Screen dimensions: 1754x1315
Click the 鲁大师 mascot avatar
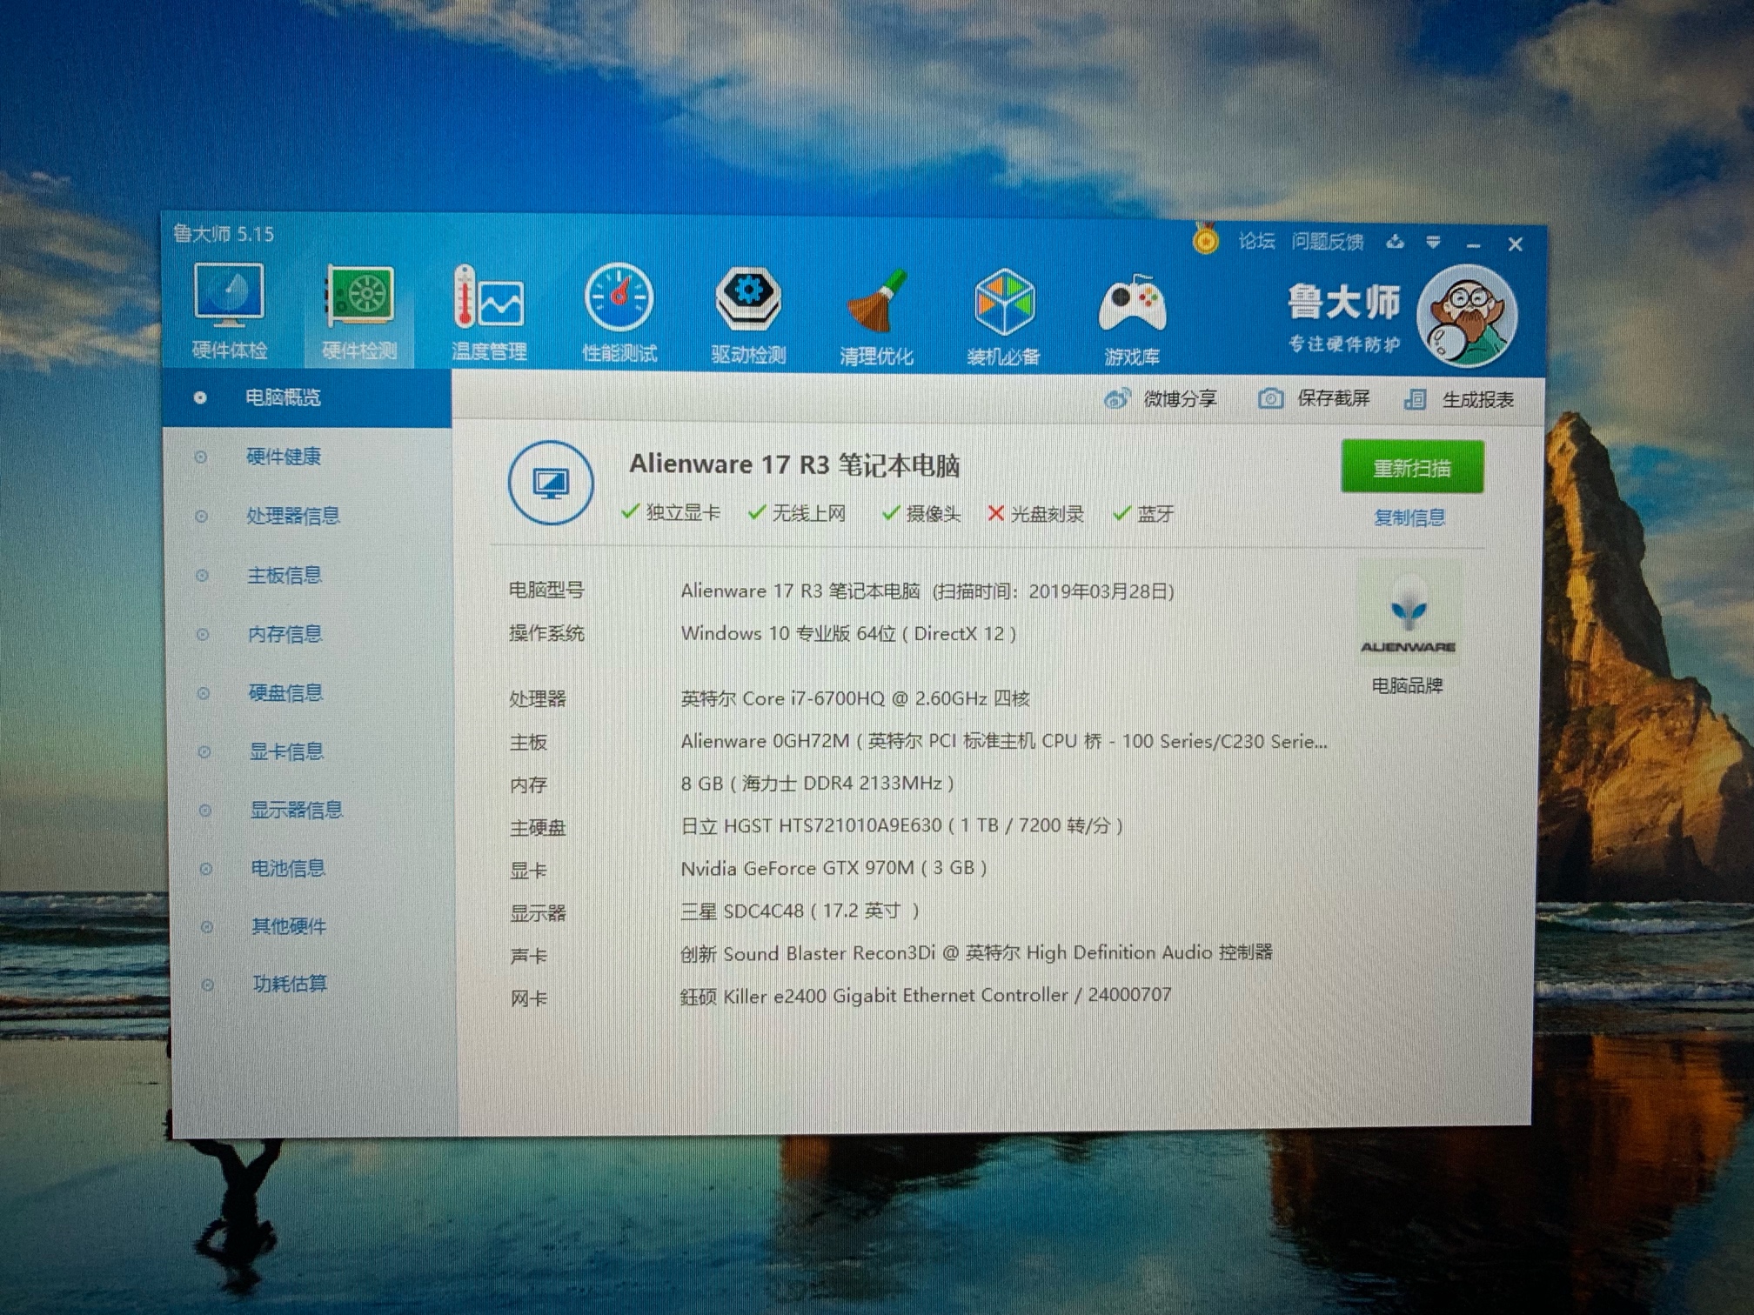pos(1467,317)
